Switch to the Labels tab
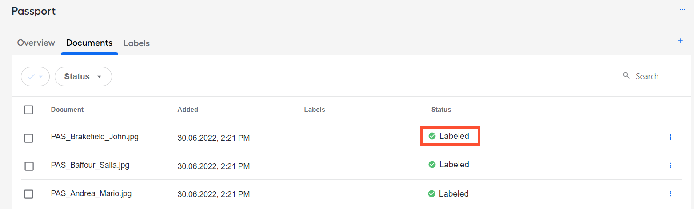 (x=136, y=43)
